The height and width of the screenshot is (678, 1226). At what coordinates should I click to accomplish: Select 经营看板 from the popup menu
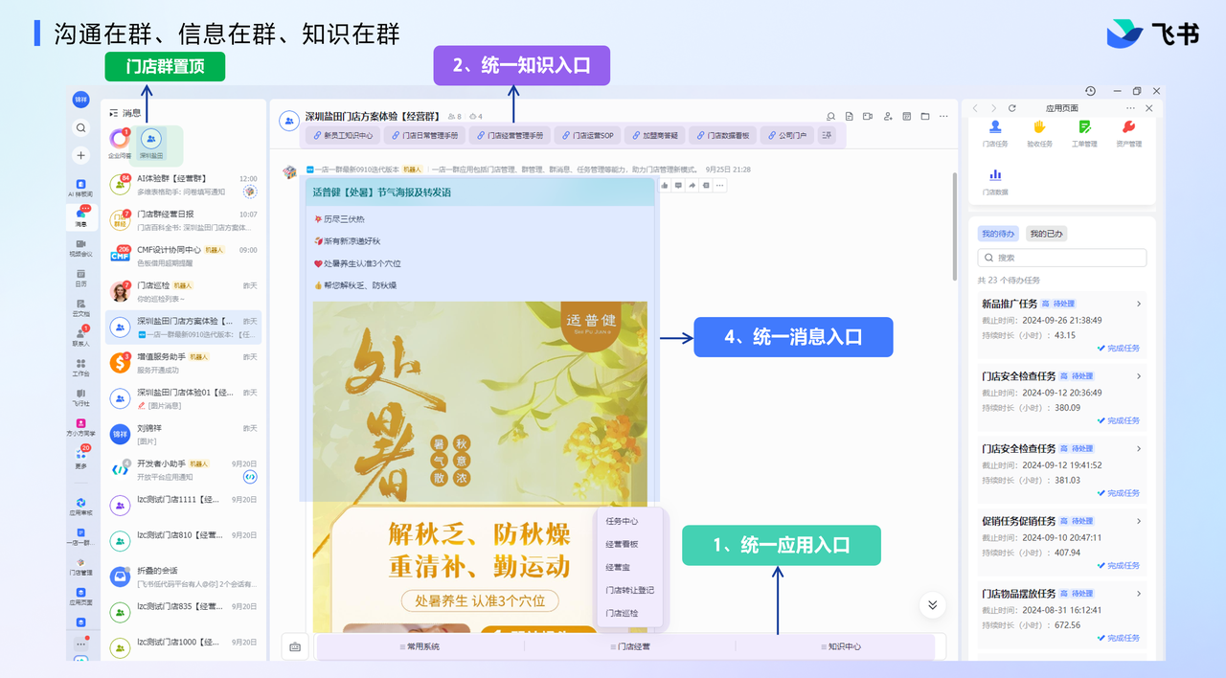(x=622, y=544)
